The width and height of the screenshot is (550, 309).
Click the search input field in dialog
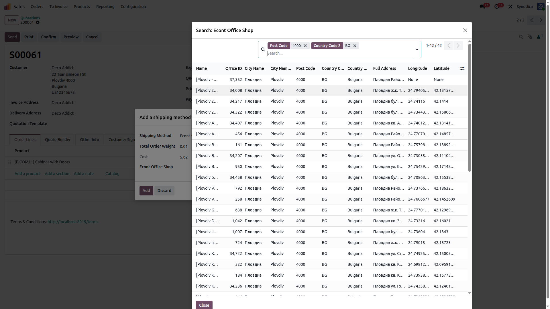click(339, 53)
